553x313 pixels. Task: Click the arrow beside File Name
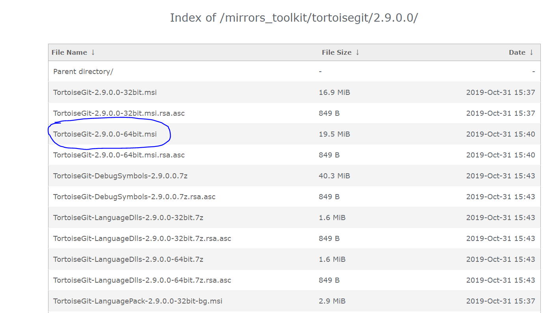(x=93, y=52)
